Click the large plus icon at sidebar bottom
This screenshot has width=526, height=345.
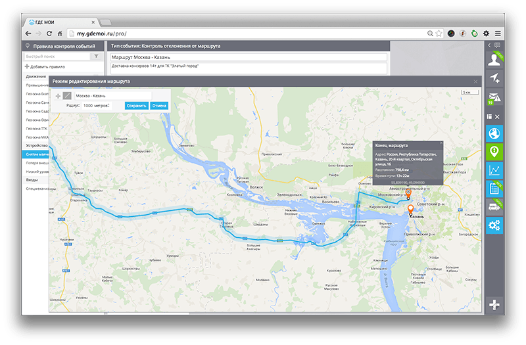point(494,304)
